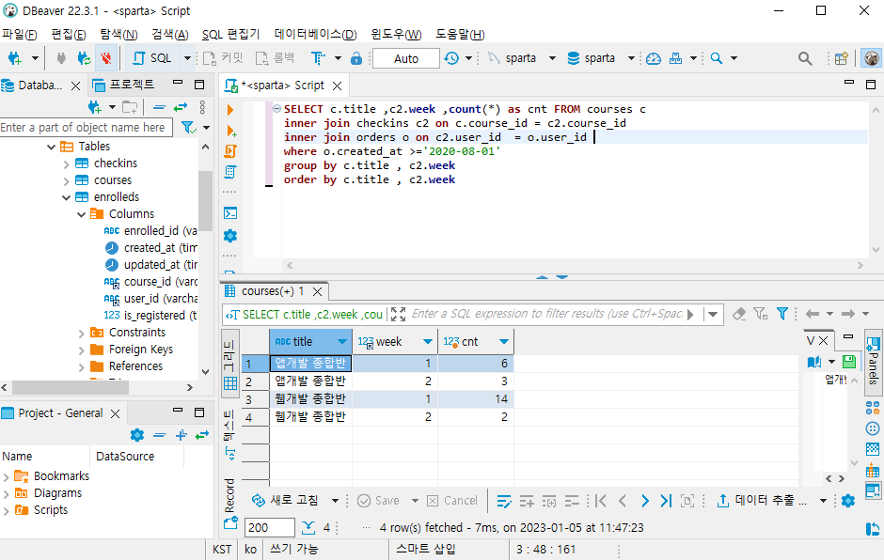Open the 파일 menu
This screenshot has width=884, height=560.
pos(19,35)
